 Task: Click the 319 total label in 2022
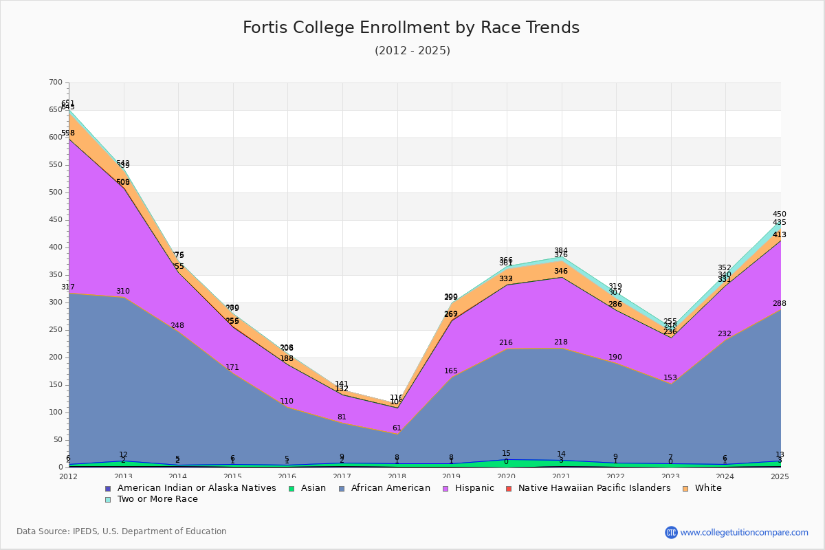tap(615, 287)
